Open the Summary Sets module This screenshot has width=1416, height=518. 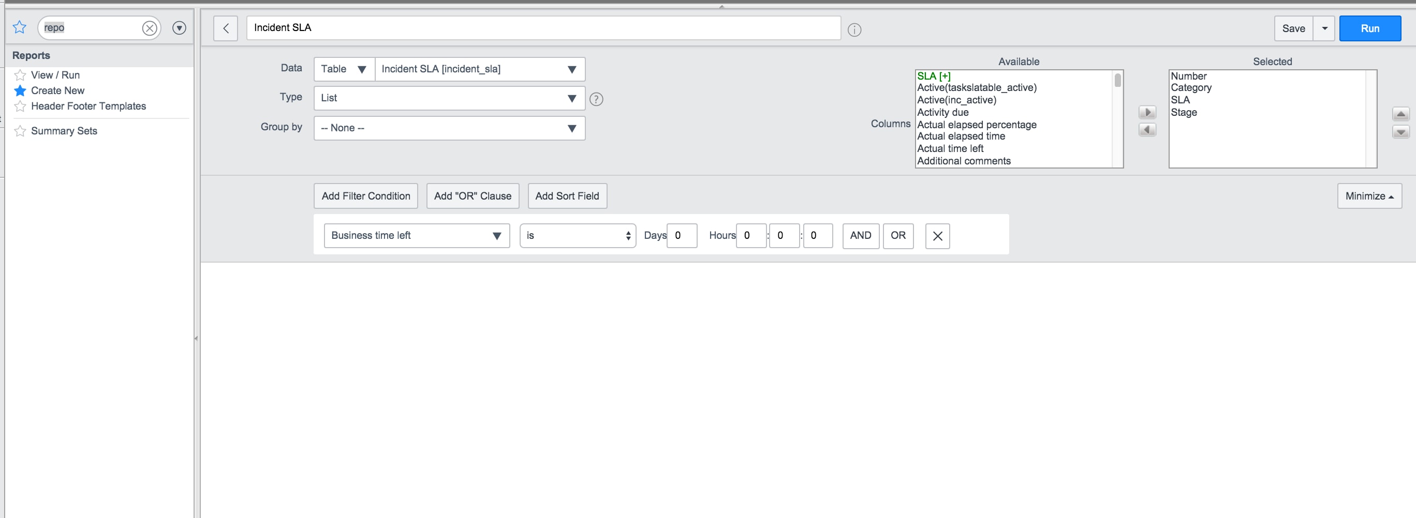pos(64,131)
